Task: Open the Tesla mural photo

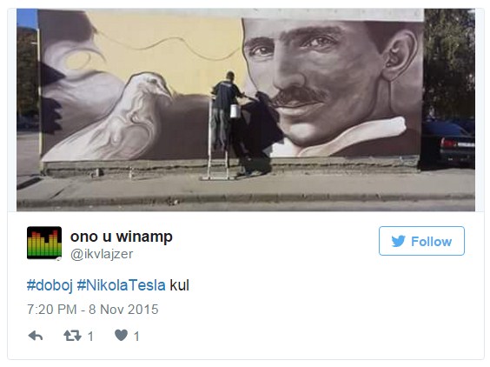Action: (x=246, y=110)
